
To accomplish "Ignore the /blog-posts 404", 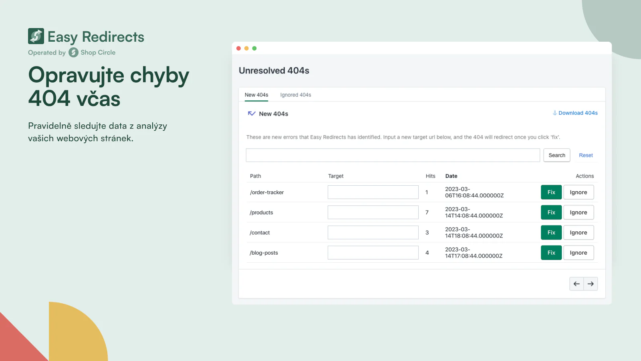I will (x=579, y=253).
